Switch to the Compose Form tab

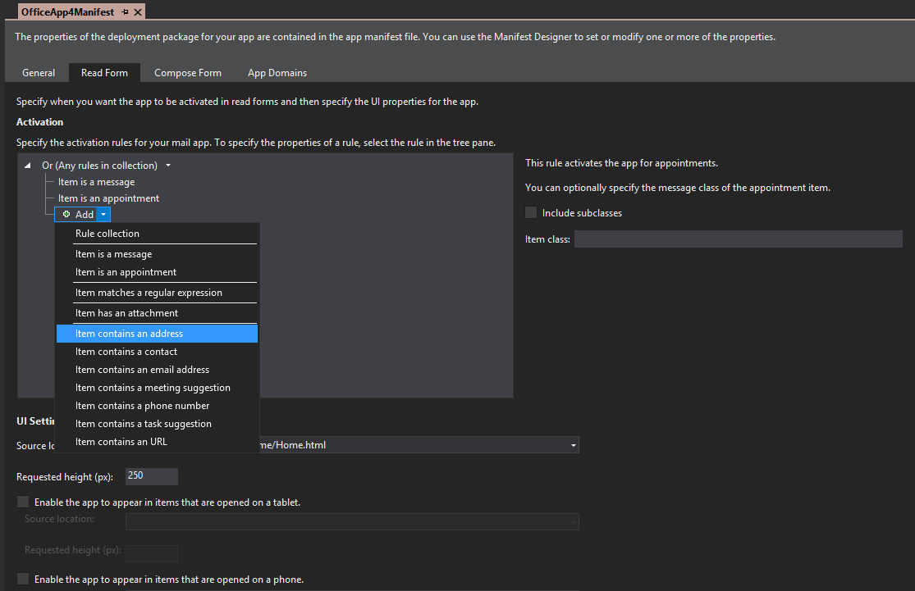[187, 72]
